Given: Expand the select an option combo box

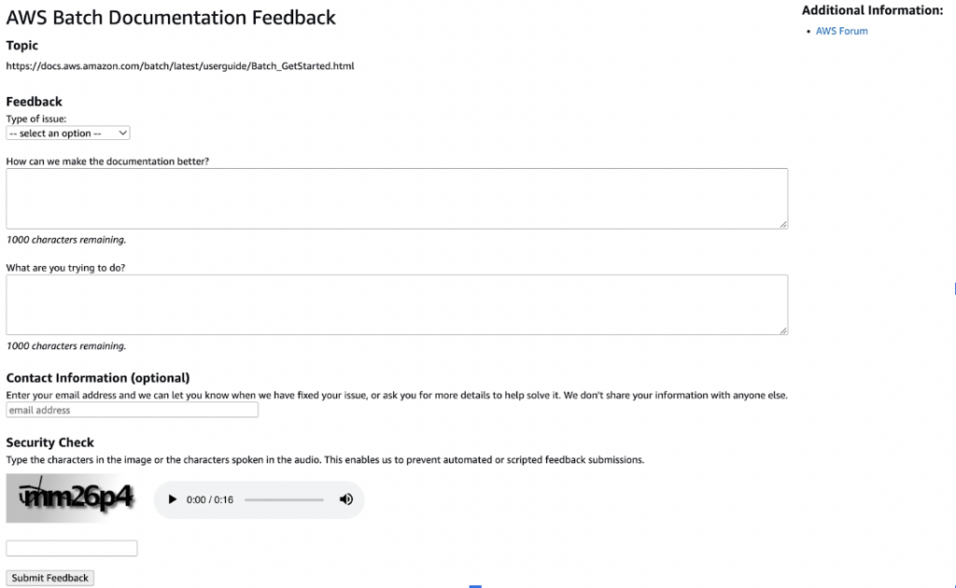Looking at the screenshot, I should pos(67,133).
